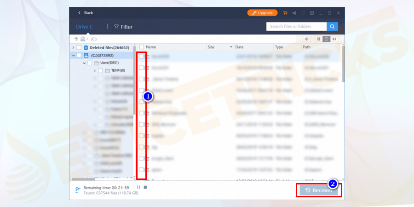Go up one level with the up arrow
This screenshot has width=414, height=207.
pos(76,39)
